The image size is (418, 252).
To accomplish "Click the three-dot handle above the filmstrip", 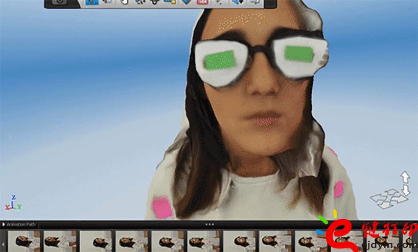I will (x=209, y=224).
